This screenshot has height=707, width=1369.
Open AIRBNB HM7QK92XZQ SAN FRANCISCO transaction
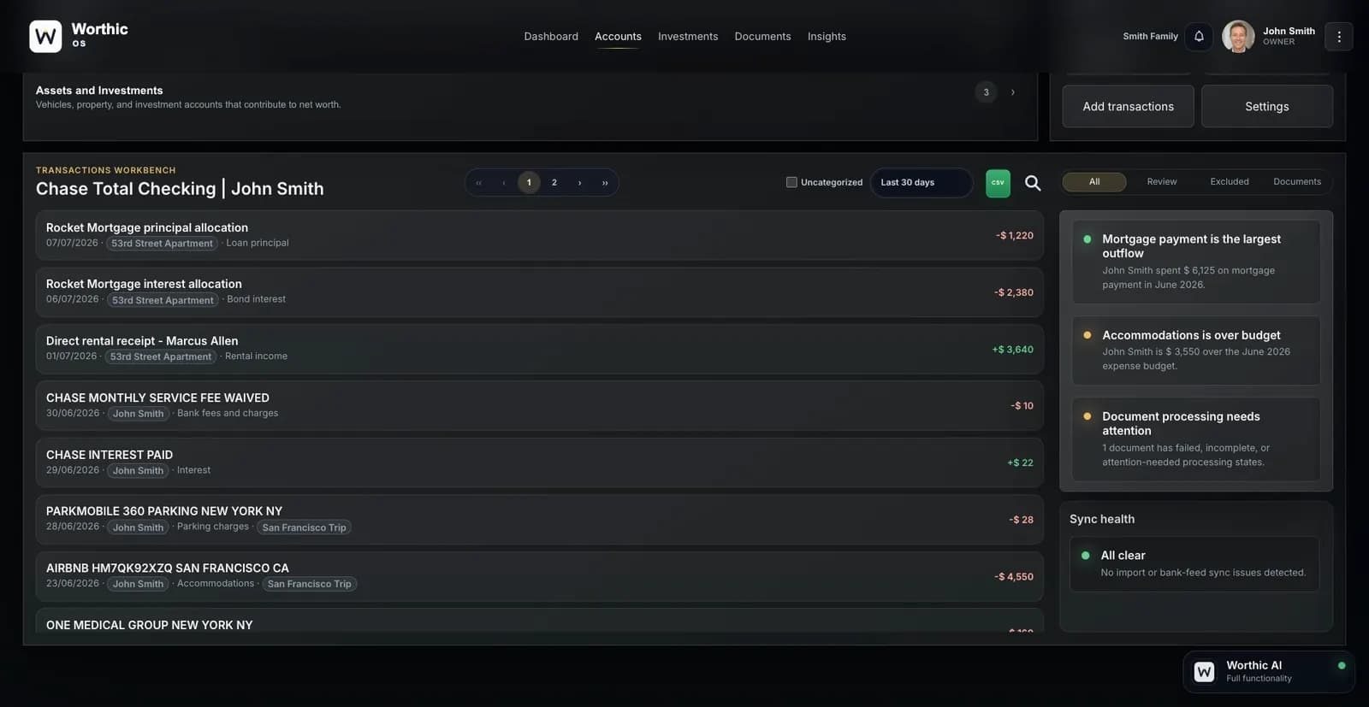(539, 576)
